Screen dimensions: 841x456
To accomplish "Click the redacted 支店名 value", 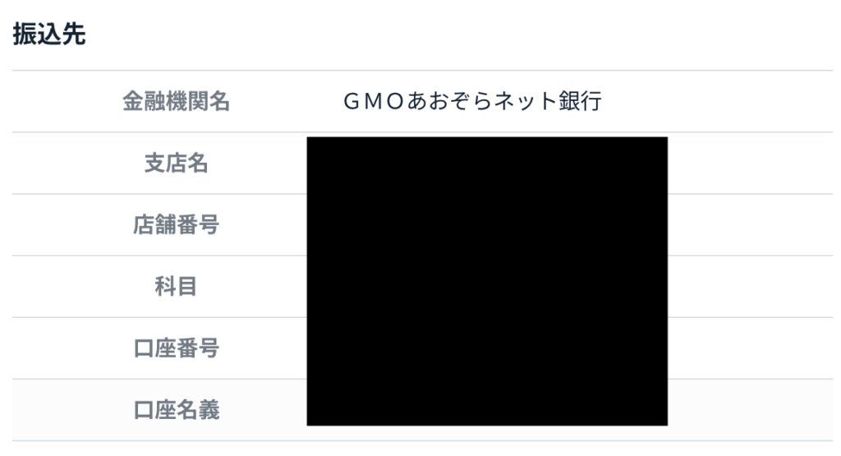I will [x=486, y=164].
